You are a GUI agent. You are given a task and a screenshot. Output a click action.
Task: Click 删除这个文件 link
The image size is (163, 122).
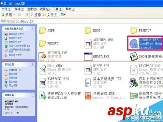pos(15,55)
